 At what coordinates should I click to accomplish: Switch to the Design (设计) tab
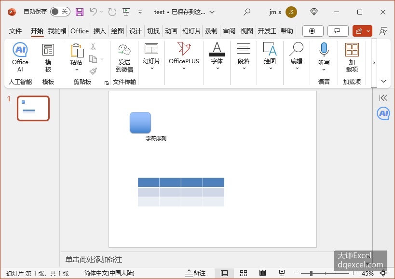[x=135, y=31]
